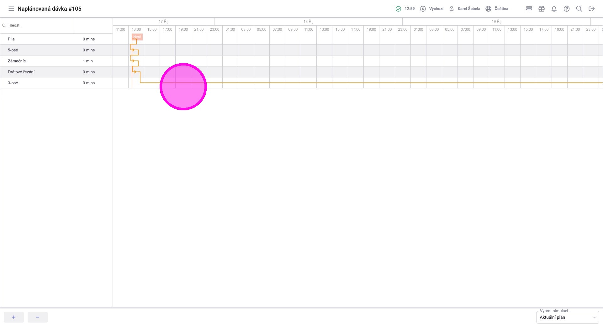This screenshot has width=603, height=326.
Task: Click the 1 min duration value
Action: tap(88, 61)
